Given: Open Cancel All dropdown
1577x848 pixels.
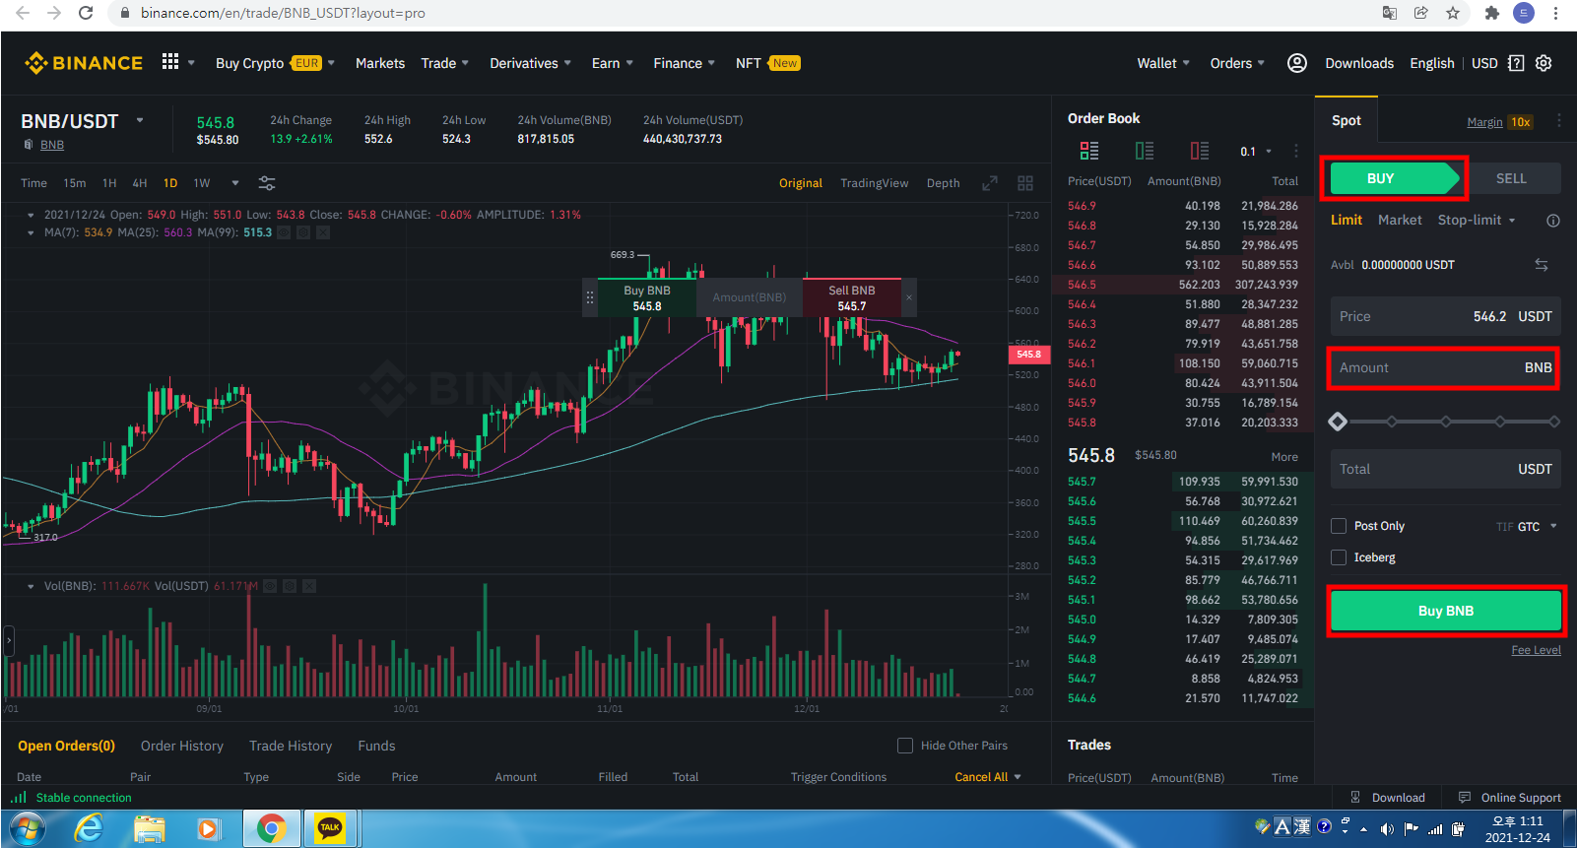Looking at the screenshot, I should coord(988,777).
